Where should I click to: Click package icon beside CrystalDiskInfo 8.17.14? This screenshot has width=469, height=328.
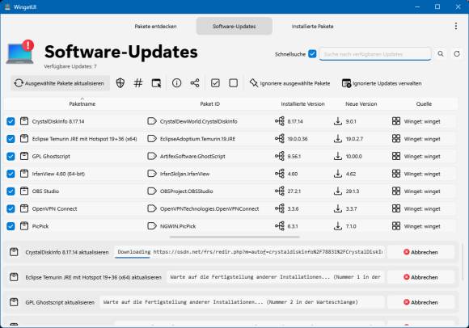[x=24, y=121]
